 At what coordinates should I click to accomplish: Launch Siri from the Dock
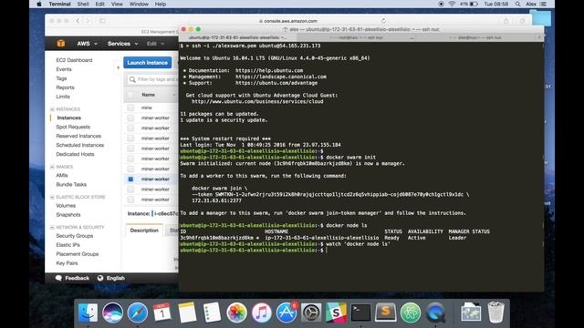112,313
